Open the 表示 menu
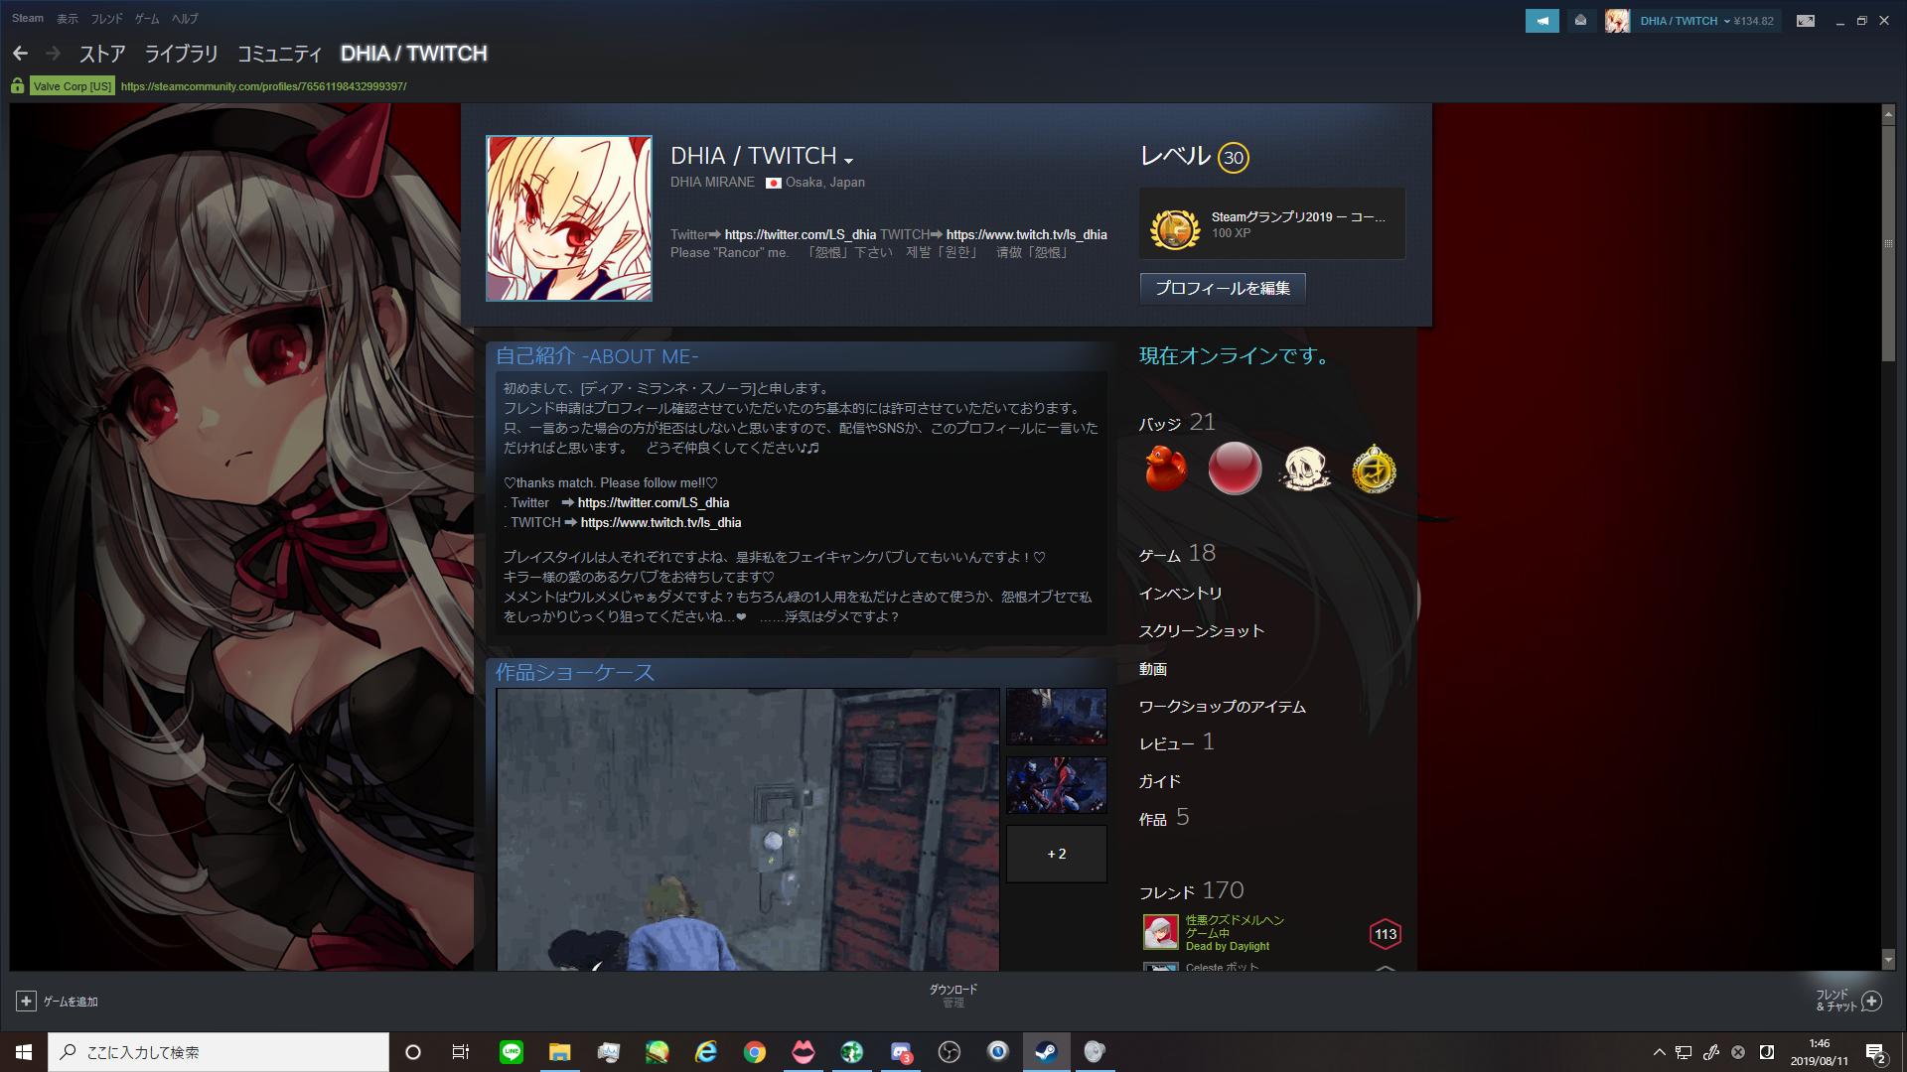The width and height of the screenshot is (1907, 1072). [68, 18]
